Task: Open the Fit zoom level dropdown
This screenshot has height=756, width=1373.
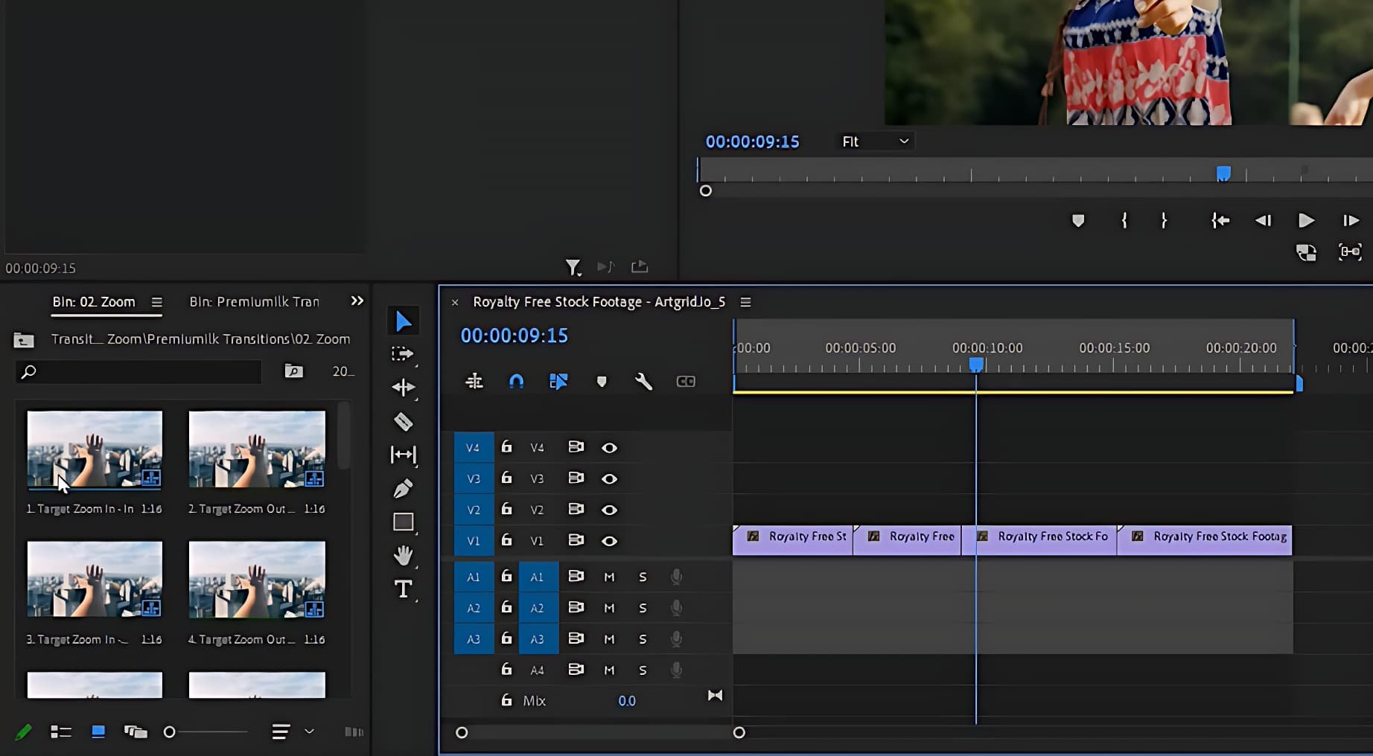Action: (875, 141)
